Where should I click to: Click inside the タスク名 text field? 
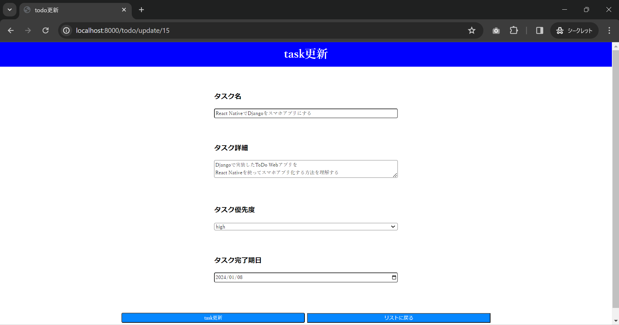[x=305, y=113]
